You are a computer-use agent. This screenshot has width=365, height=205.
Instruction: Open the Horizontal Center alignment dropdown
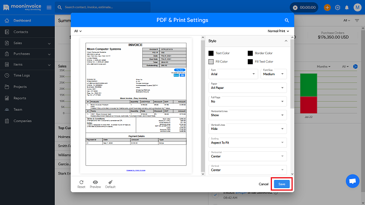[x=247, y=156]
